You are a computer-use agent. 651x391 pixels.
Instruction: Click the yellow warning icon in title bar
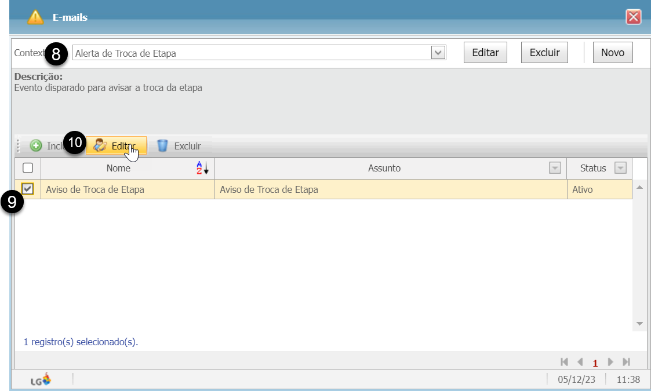35,17
